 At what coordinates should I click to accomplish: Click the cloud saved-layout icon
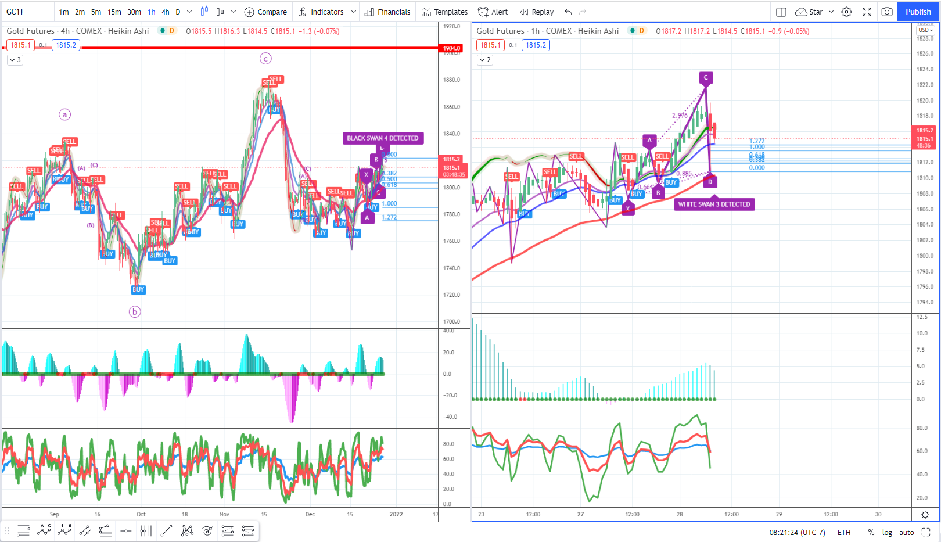pos(801,12)
